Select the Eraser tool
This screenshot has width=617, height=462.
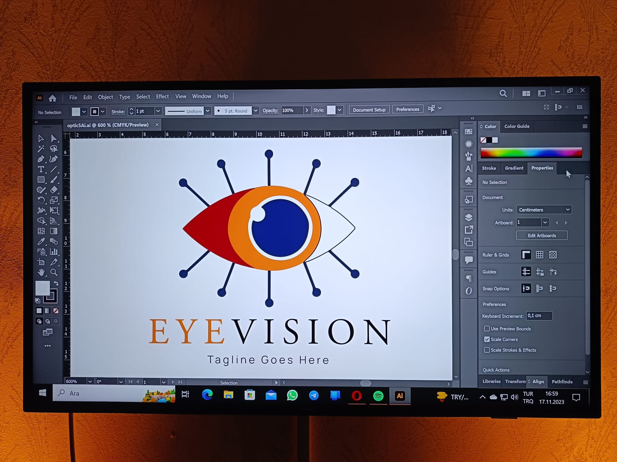[x=54, y=190]
